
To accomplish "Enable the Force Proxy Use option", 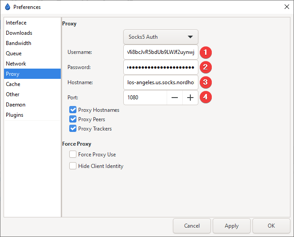I will point(73,155).
